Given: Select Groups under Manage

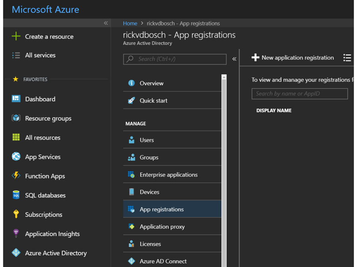Looking at the screenshot, I should click(x=172, y=157).
